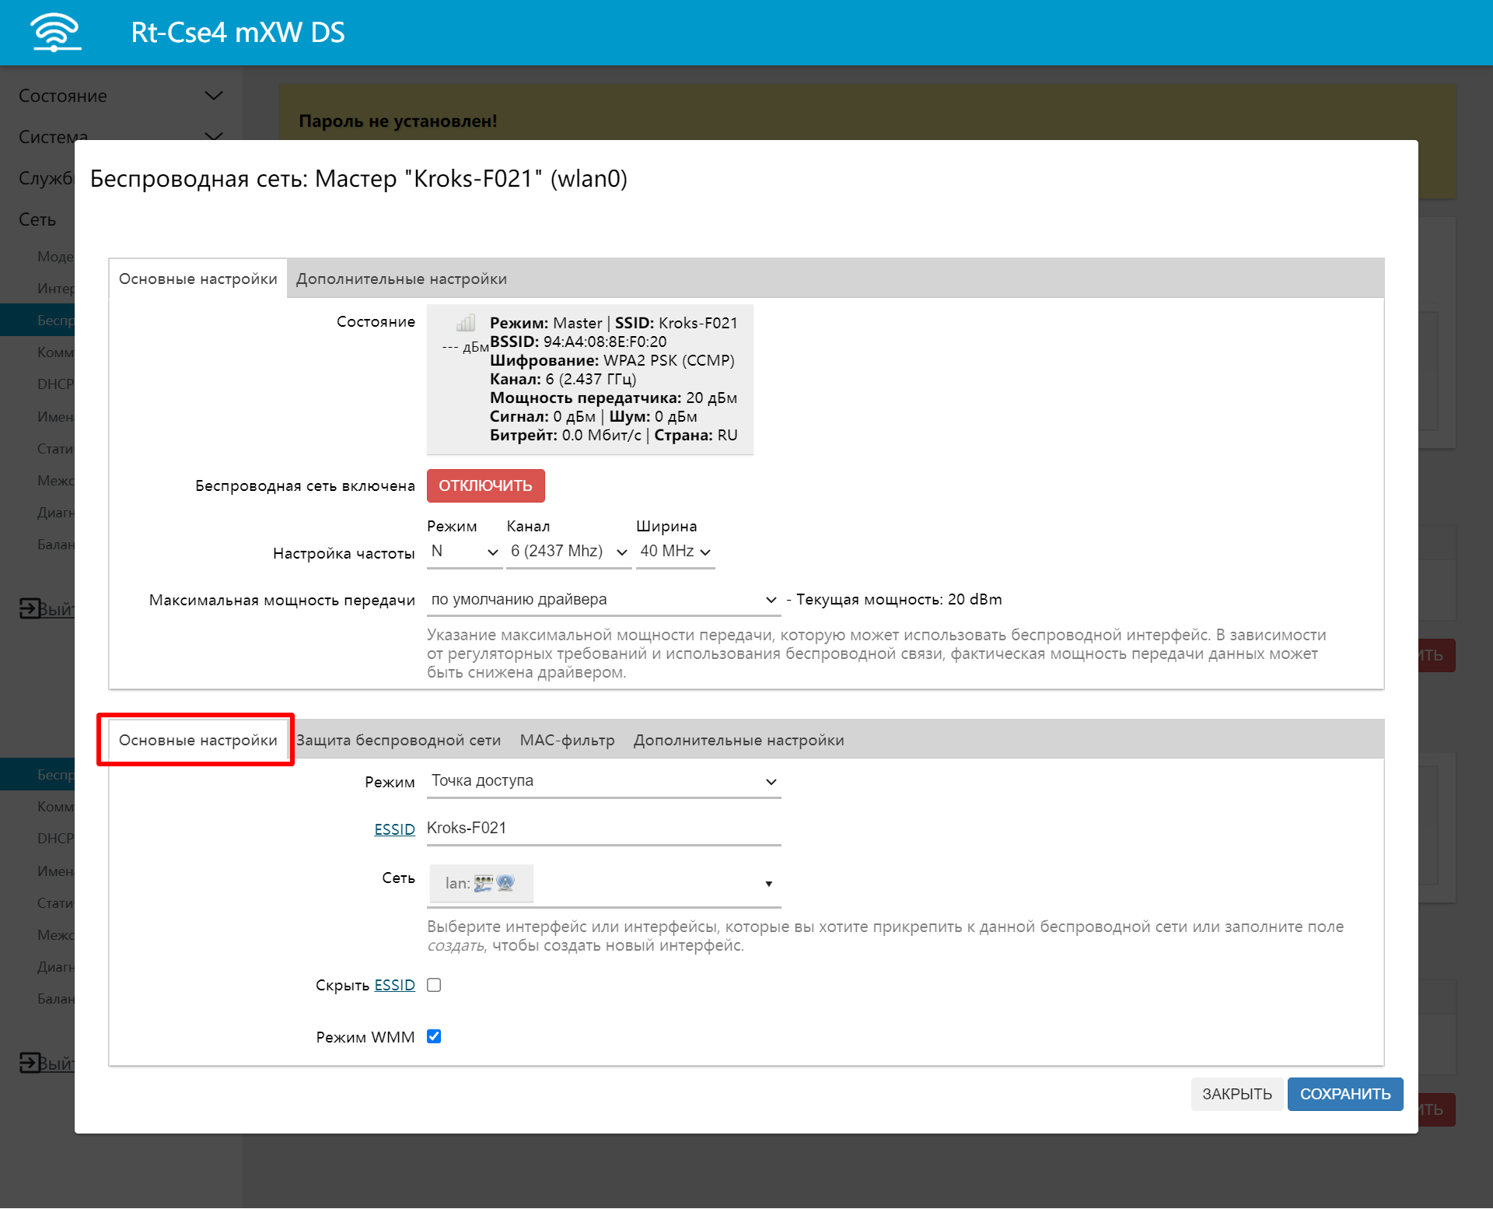This screenshot has height=1209, width=1493.
Task: Click the ЗАКРЫТЬ button
Action: [x=1236, y=1094]
